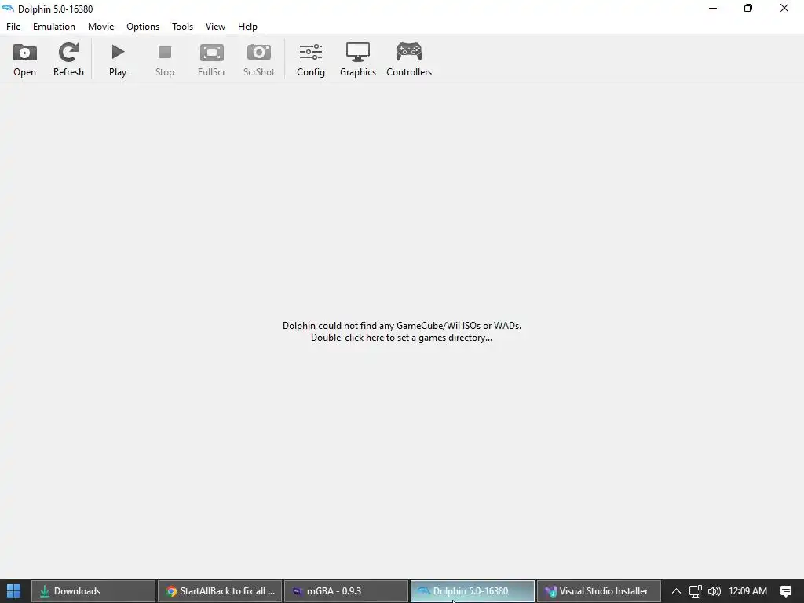Click the 12:09 AM taskbar clock

click(x=747, y=591)
